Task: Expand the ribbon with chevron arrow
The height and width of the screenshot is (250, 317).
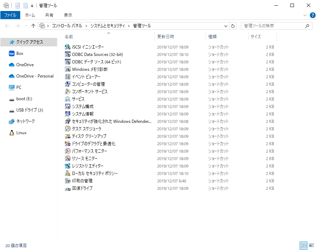Action: click(305, 15)
